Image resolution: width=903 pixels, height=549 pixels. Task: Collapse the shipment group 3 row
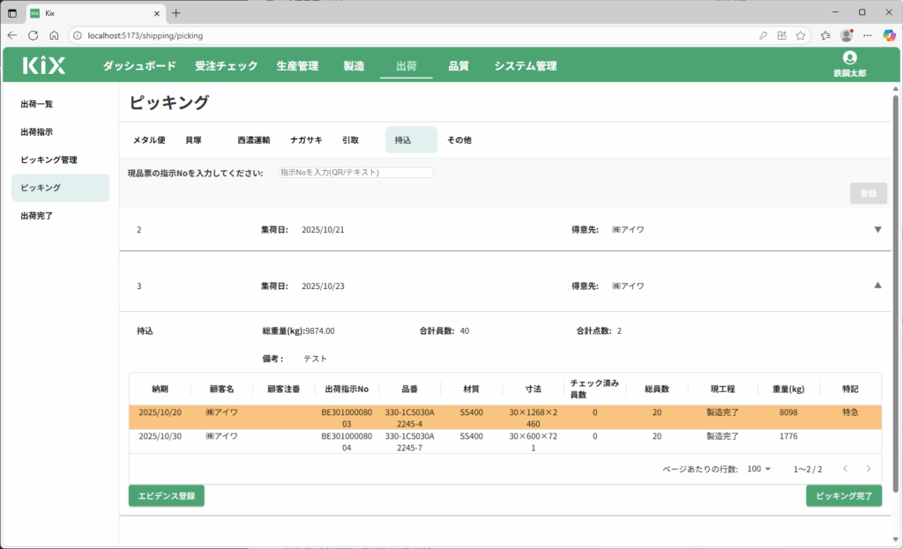click(x=877, y=286)
